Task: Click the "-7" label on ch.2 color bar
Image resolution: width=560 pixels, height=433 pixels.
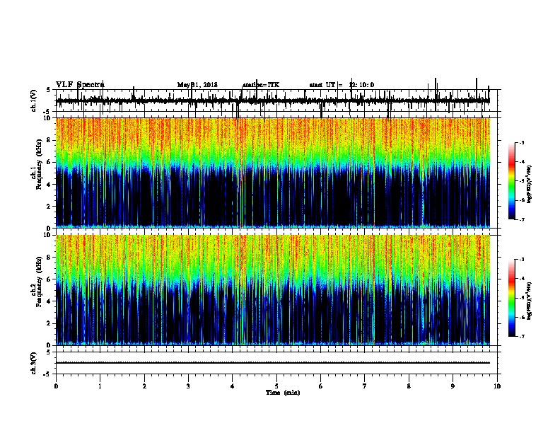Action: click(521, 336)
